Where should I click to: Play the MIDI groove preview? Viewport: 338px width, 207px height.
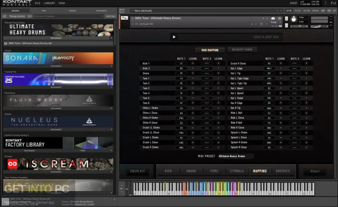[174, 37]
